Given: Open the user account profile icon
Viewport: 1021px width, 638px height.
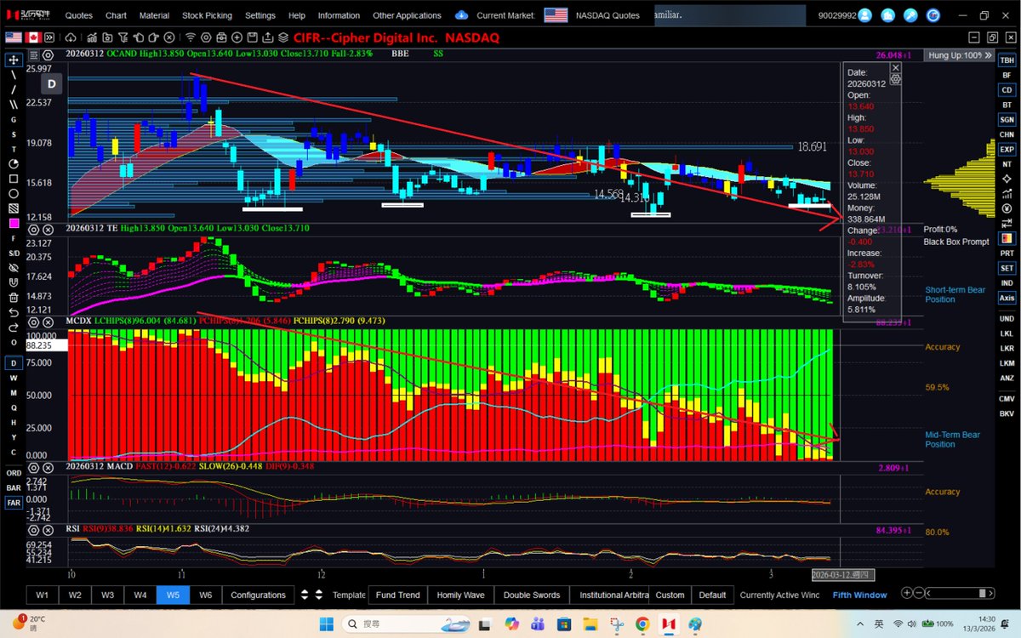Looking at the screenshot, I should pyautogui.click(x=865, y=14).
